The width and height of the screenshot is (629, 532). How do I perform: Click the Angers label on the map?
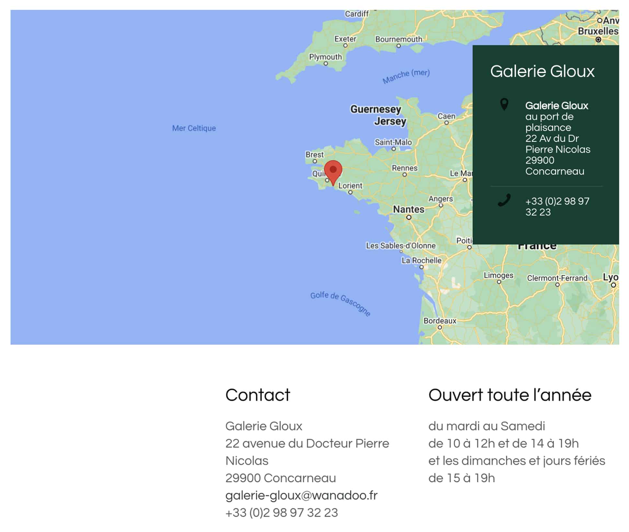(x=440, y=199)
